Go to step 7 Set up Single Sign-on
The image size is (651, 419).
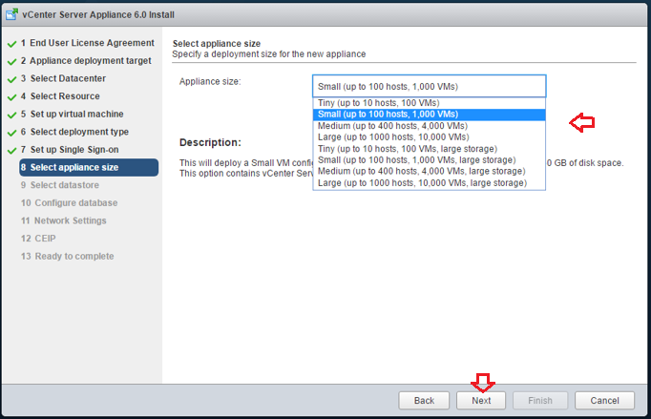click(70, 150)
